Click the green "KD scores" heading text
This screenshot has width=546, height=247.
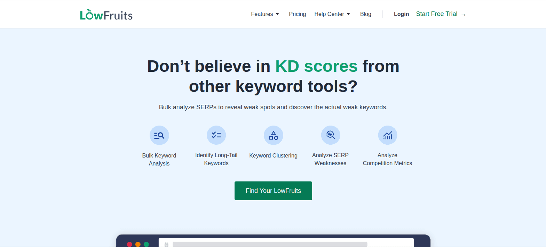316,66
